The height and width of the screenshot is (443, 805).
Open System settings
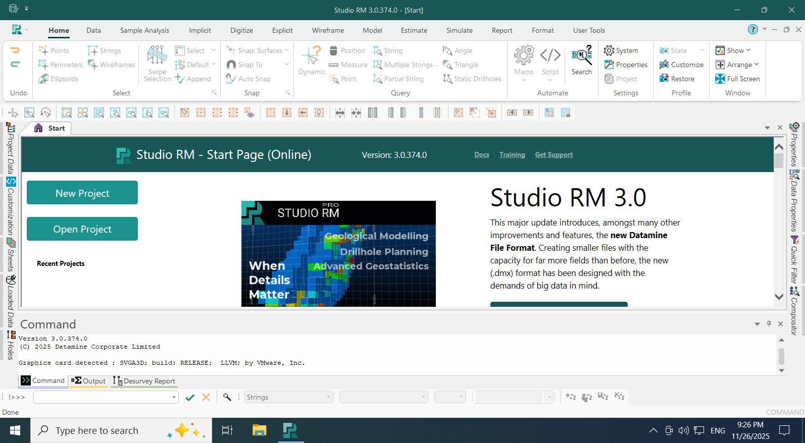pos(621,50)
